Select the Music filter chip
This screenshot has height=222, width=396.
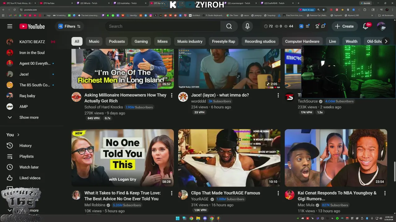pos(94,41)
